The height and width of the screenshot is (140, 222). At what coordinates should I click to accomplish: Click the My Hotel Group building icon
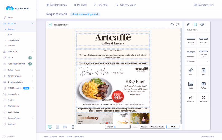48,5
